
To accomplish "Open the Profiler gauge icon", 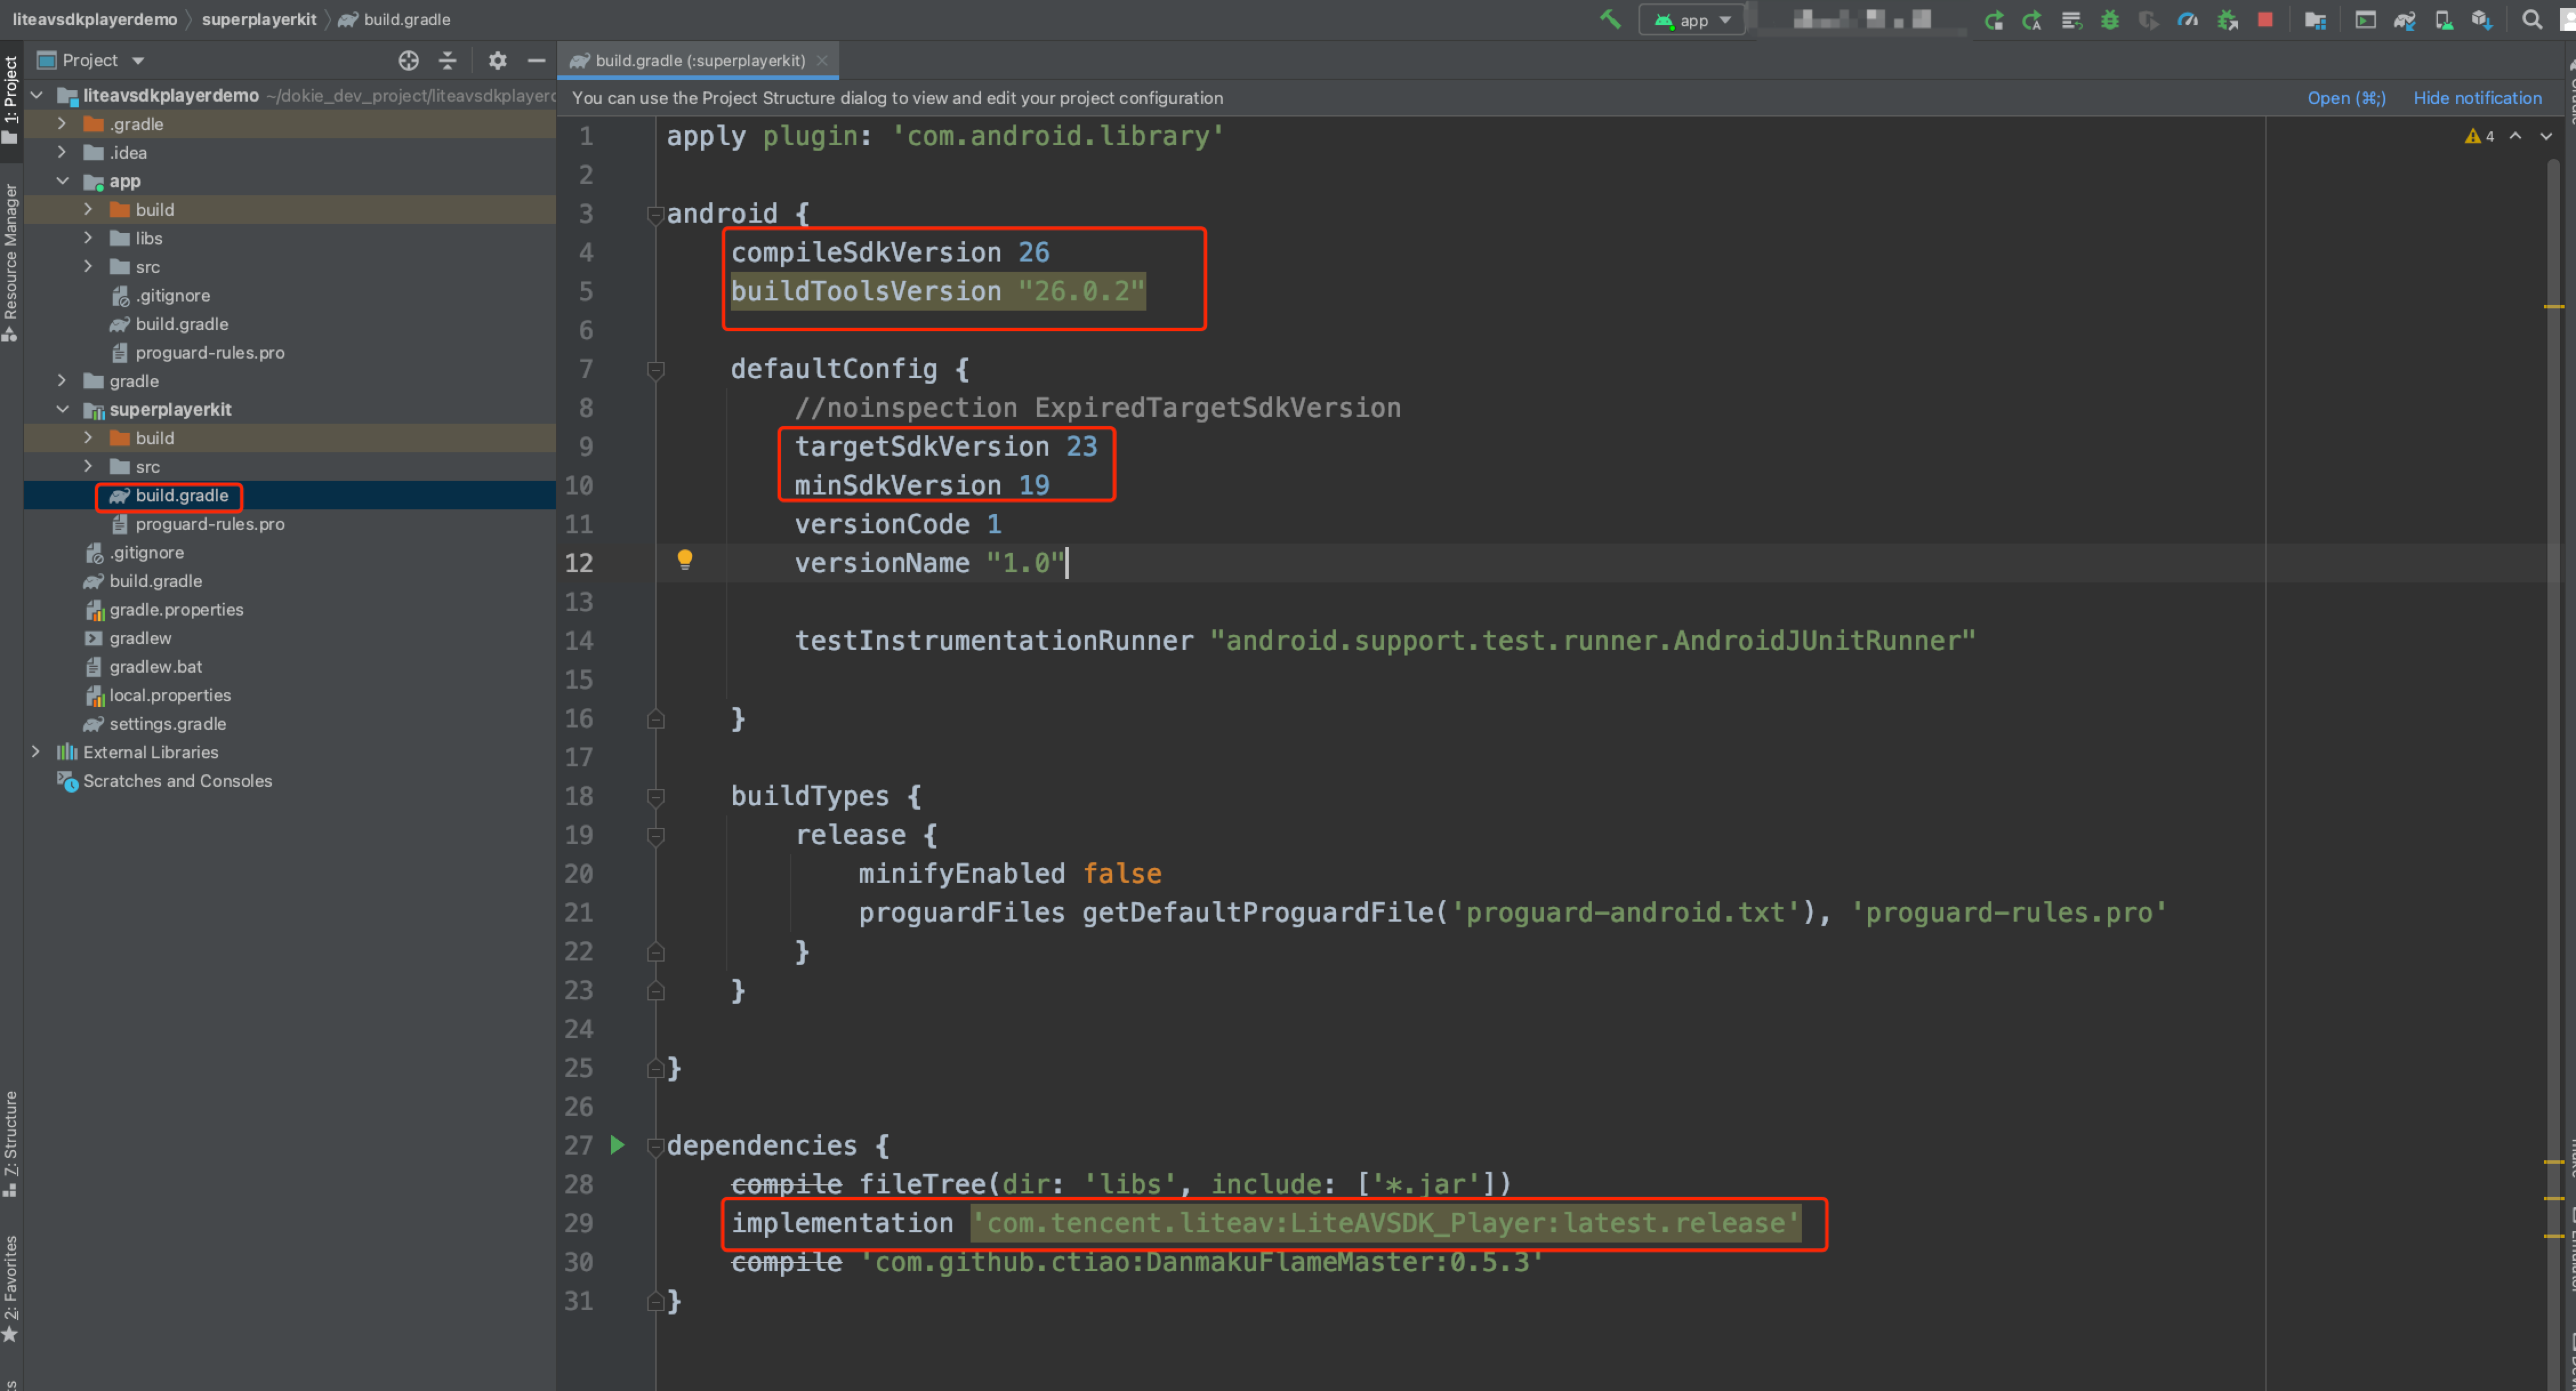I will point(2188,20).
